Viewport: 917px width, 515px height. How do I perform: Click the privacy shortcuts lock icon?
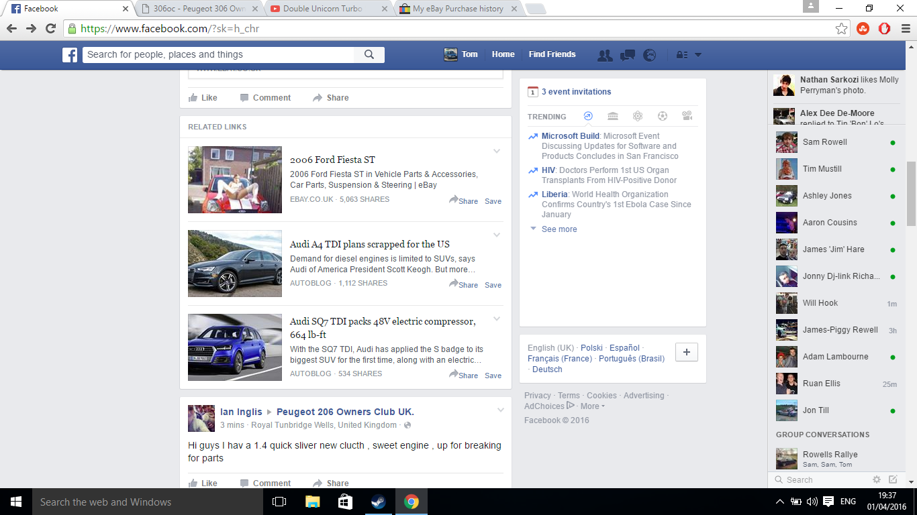point(681,55)
